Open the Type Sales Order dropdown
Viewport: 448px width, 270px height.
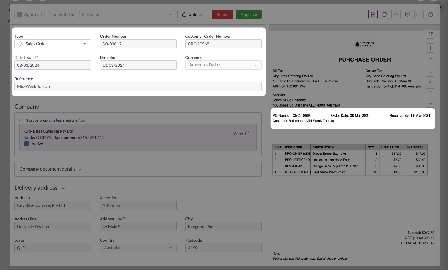click(53, 44)
